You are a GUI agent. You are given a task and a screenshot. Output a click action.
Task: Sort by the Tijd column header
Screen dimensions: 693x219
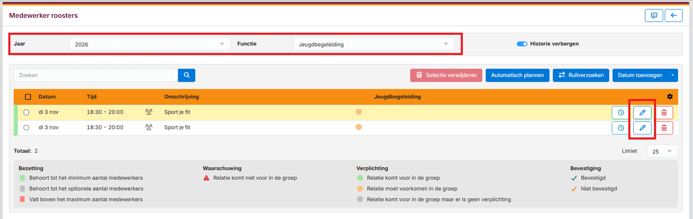pyautogui.click(x=92, y=96)
